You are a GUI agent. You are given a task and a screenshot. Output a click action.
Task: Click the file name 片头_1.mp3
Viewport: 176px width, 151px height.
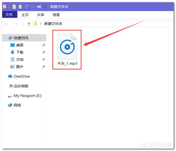pos(67,64)
